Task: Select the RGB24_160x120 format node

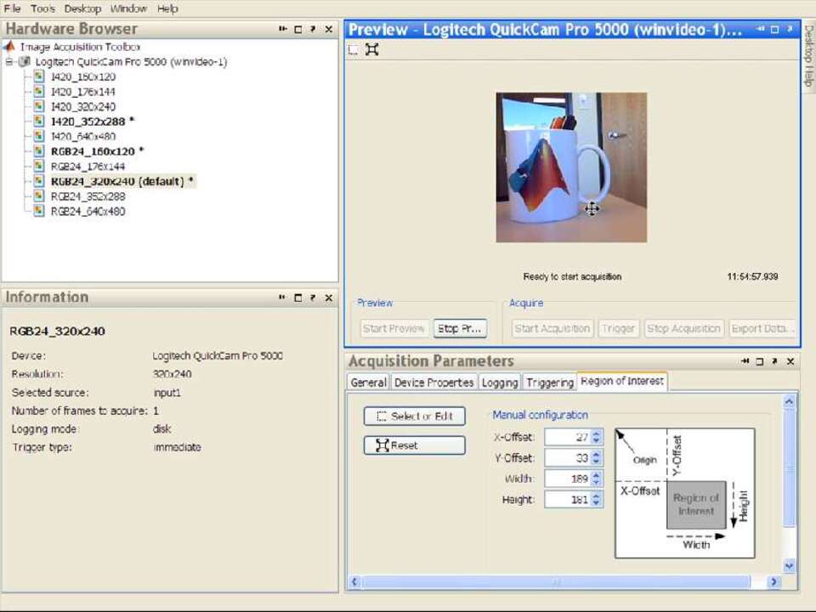Action: click(92, 151)
